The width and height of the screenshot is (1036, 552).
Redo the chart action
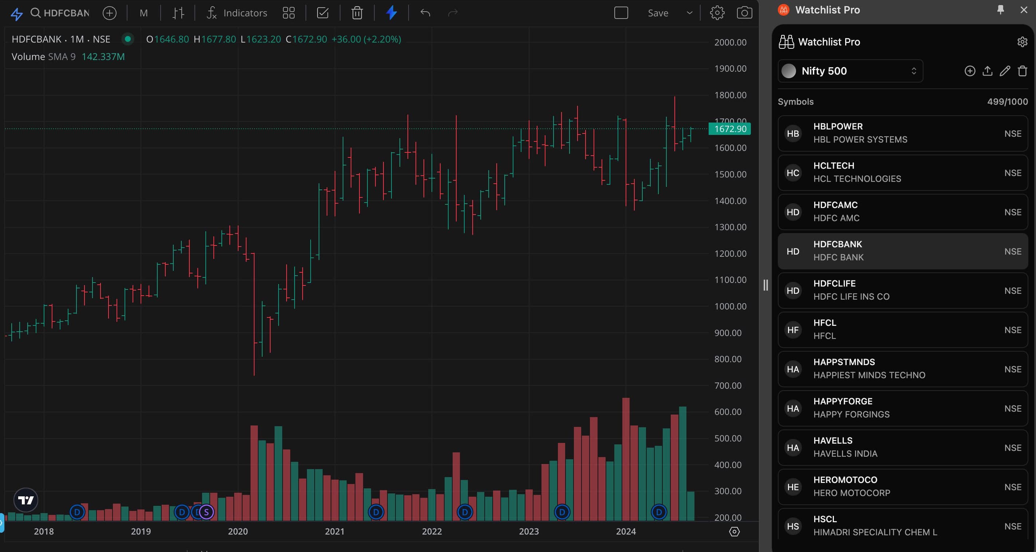[x=453, y=13]
